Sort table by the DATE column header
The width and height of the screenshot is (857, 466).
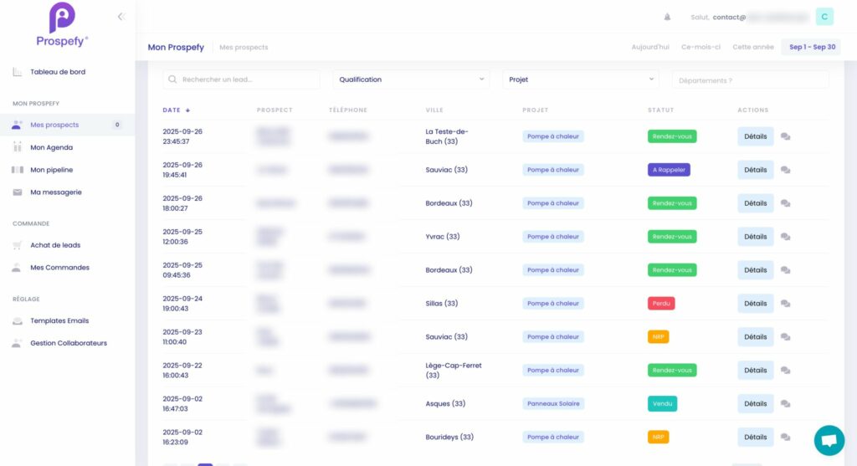176,110
